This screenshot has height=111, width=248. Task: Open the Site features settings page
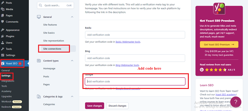pos(50,25)
